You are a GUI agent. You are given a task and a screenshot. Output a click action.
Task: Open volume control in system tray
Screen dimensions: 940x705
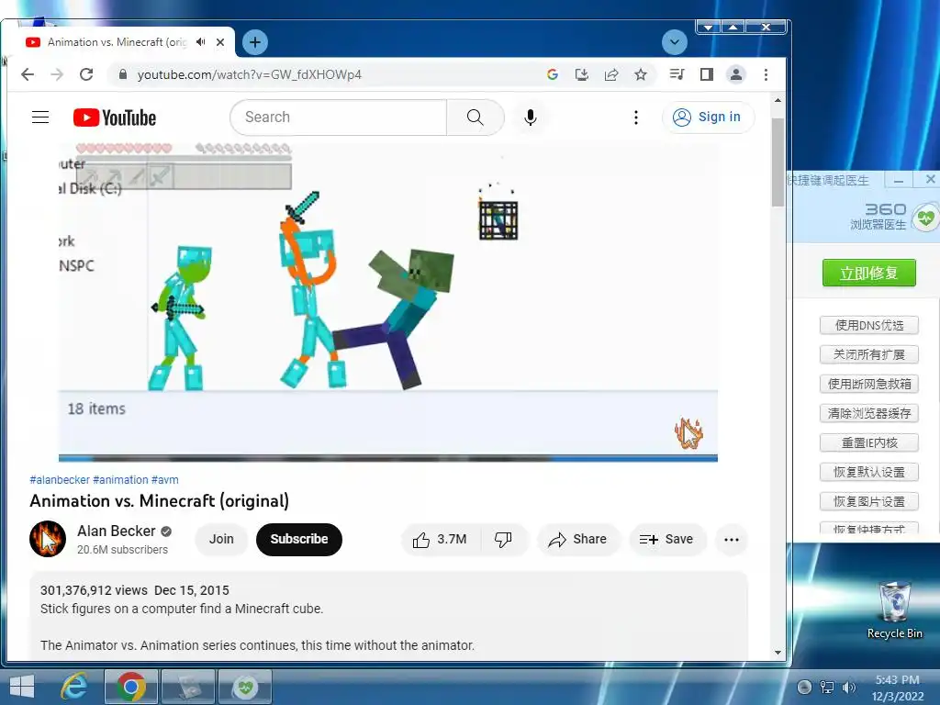(849, 687)
